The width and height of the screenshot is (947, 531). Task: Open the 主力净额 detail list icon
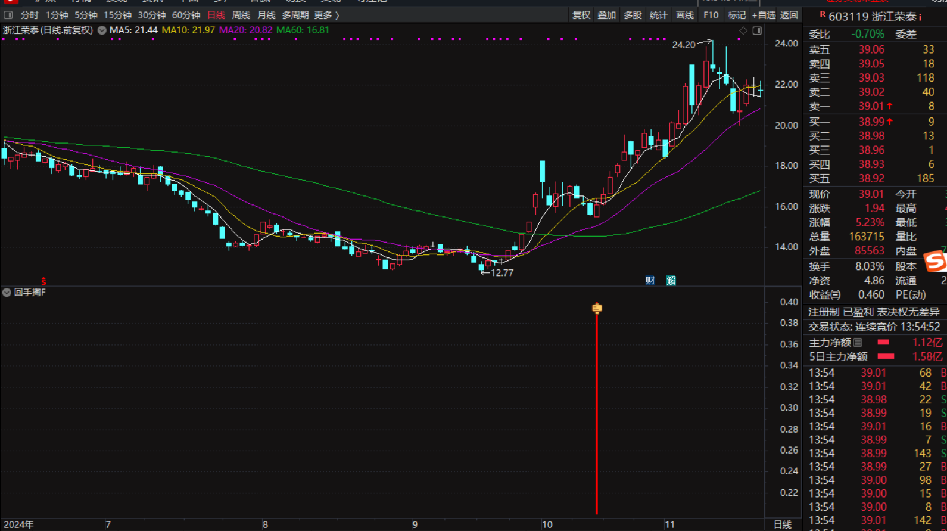coord(858,342)
